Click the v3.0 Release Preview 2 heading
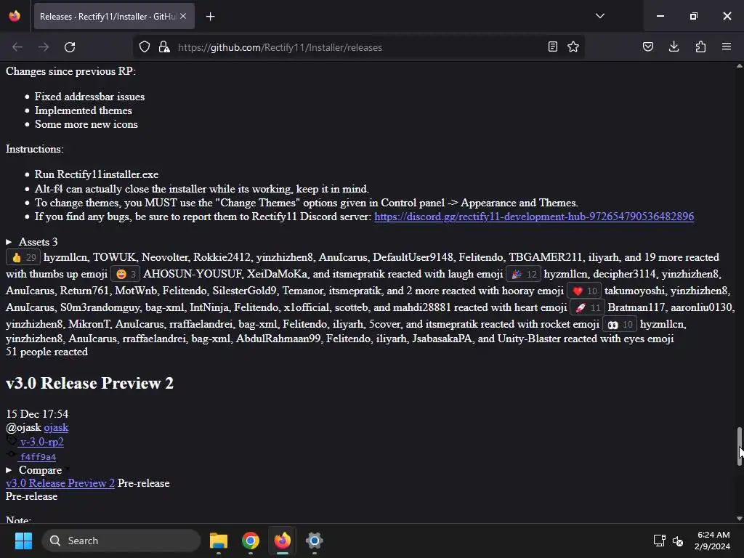Image resolution: width=744 pixels, height=558 pixels. point(89,384)
